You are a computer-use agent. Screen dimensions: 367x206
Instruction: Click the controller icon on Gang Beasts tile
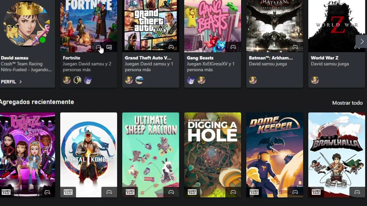click(233, 47)
